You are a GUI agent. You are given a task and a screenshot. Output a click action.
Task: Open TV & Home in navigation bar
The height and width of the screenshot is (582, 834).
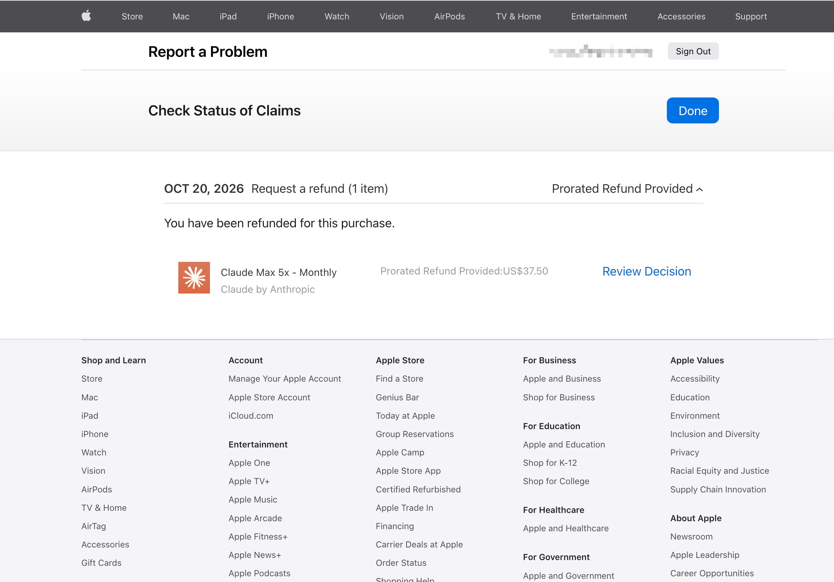(518, 16)
